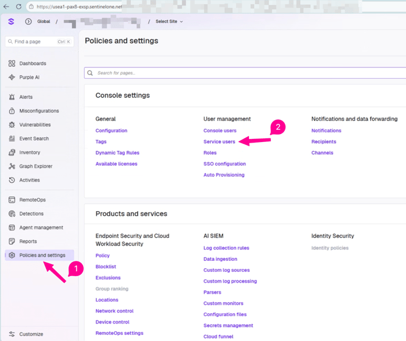Image resolution: width=406 pixels, height=341 pixels.
Task: Click the SentinelOne logo icon
Action: pyautogui.click(x=11, y=21)
